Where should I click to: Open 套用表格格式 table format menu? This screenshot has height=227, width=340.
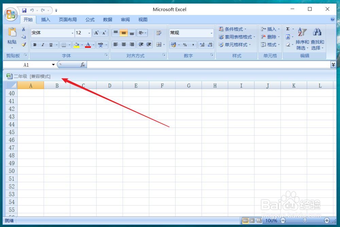click(237, 37)
